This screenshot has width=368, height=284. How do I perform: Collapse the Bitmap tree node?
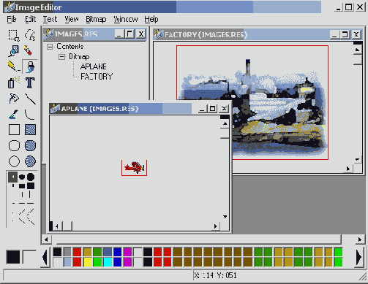point(61,57)
